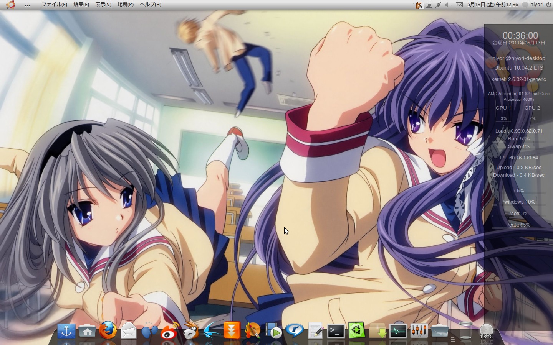Open the Weibo eye icon in dock
The height and width of the screenshot is (345, 553).
[x=170, y=331]
